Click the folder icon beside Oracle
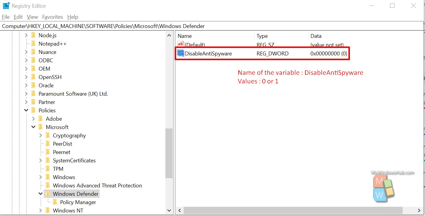The height and width of the screenshot is (216, 425). 33,85
